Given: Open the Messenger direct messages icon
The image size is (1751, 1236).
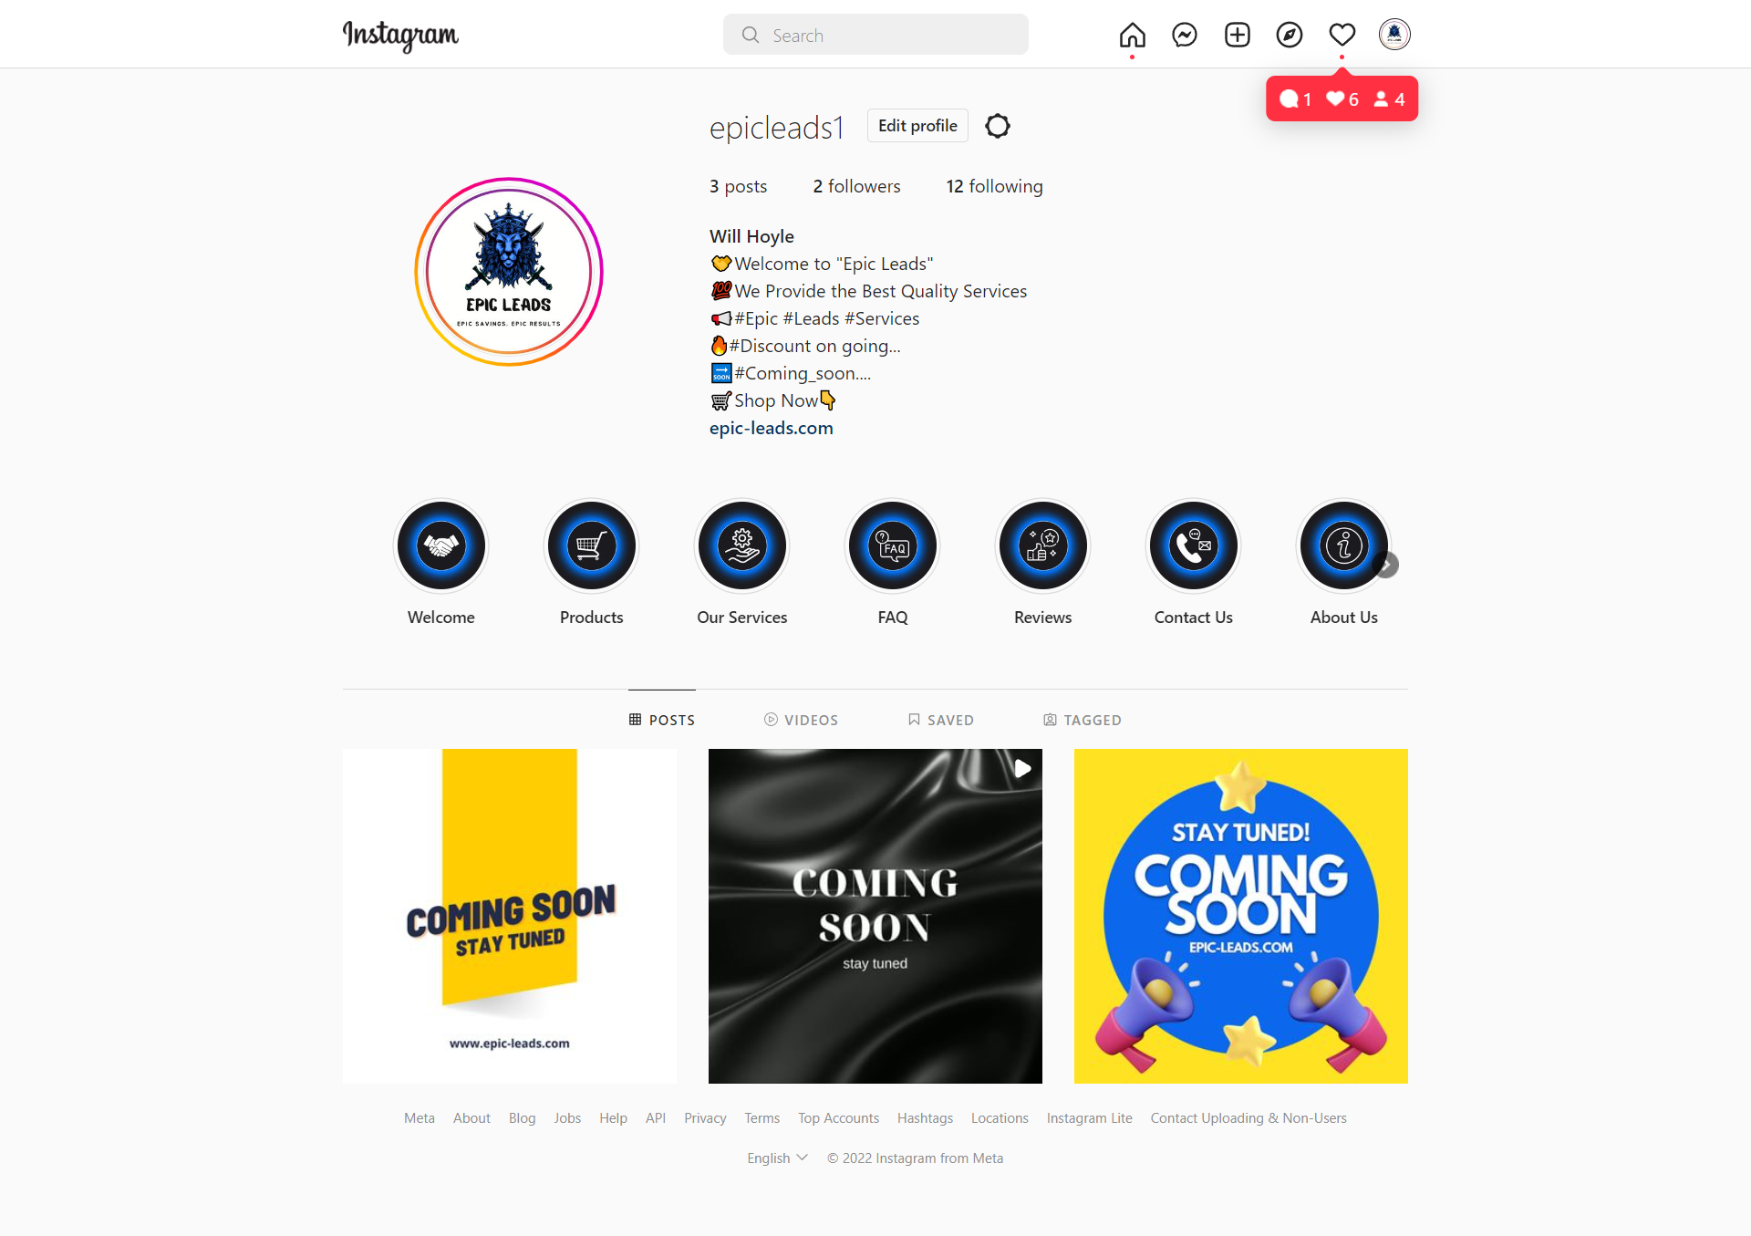Looking at the screenshot, I should click(1185, 36).
